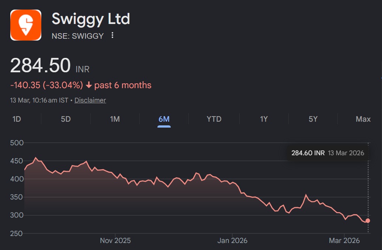Open the Disclaimer link
The image size is (382, 250).
pyautogui.click(x=90, y=100)
